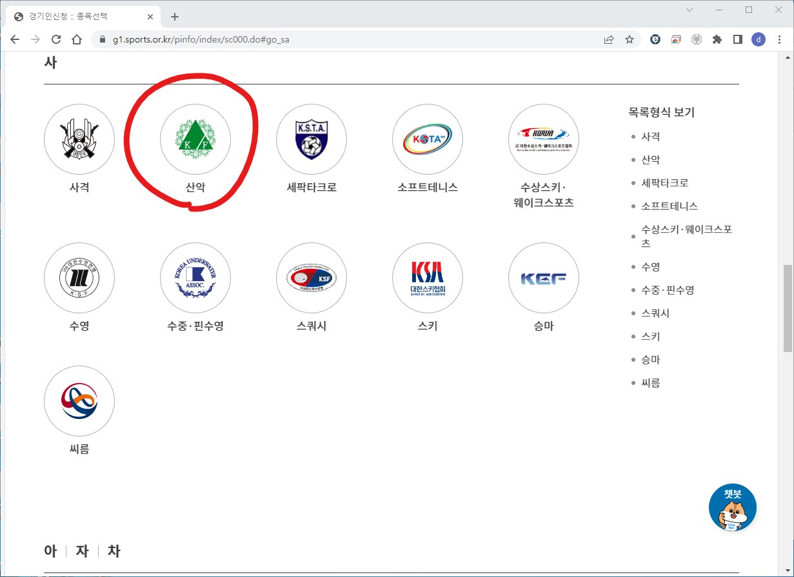This screenshot has height=577, width=794.
Task: Click the 수중·핀수영 label under logo
Action: click(195, 326)
